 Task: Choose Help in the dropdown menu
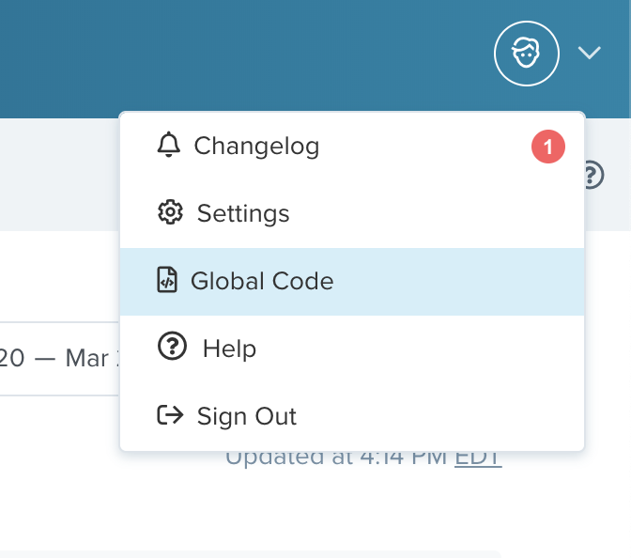[230, 349]
